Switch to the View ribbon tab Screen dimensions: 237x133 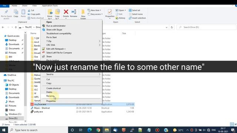click(34, 6)
